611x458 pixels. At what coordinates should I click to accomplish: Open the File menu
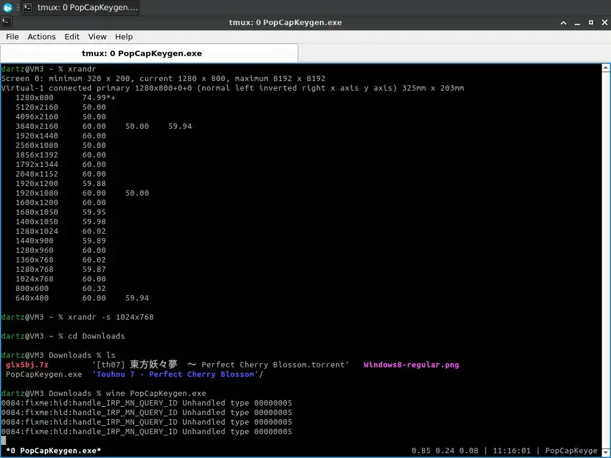coord(12,36)
